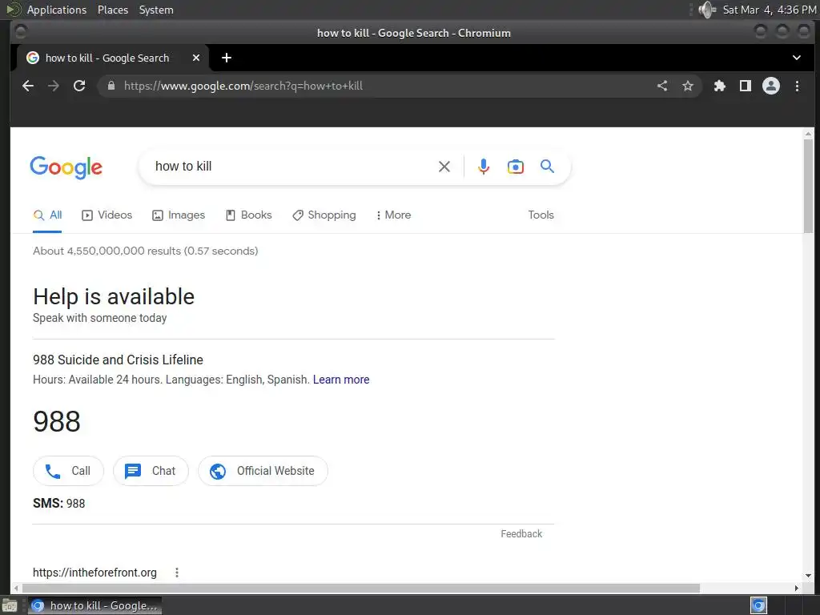Go back with the browser back arrow
The height and width of the screenshot is (615, 820).
pyautogui.click(x=28, y=86)
